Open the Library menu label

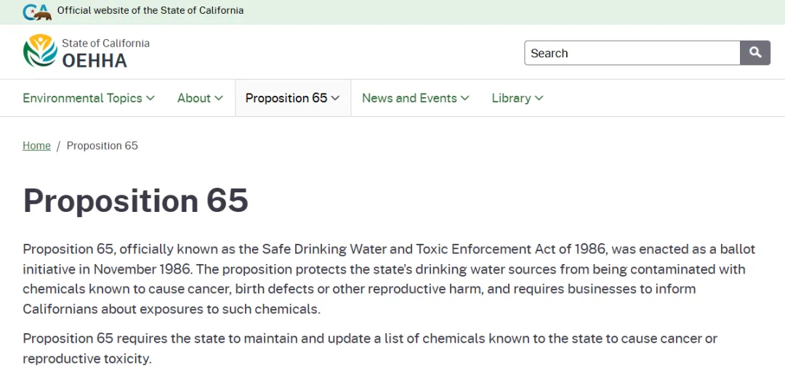(x=511, y=98)
